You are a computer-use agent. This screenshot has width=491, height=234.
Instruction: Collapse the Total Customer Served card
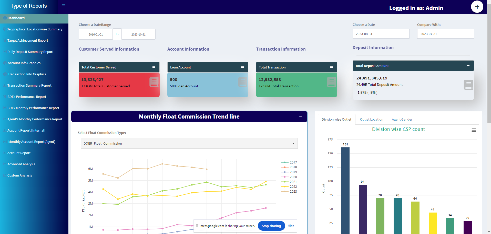pos(154,67)
